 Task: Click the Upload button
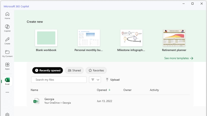(113, 80)
